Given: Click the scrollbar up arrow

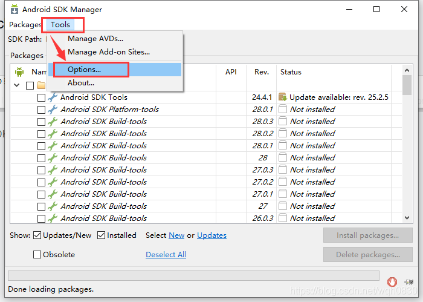Looking at the screenshot, I should (x=407, y=70).
